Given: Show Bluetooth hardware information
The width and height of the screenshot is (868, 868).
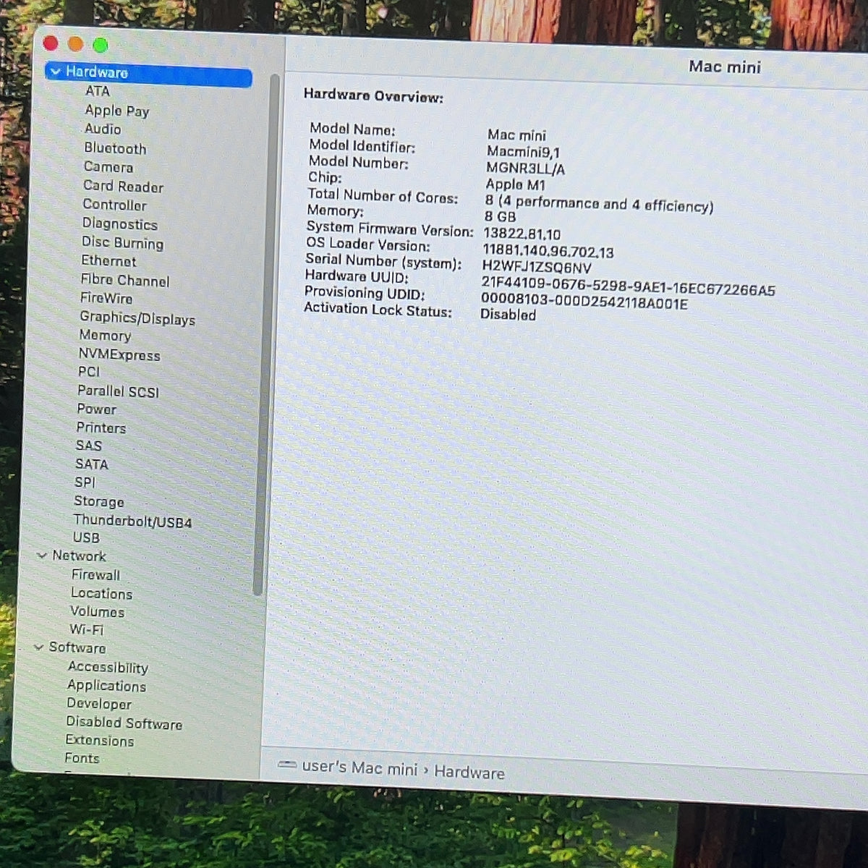Looking at the screenshot, I should tap(115, 148).
